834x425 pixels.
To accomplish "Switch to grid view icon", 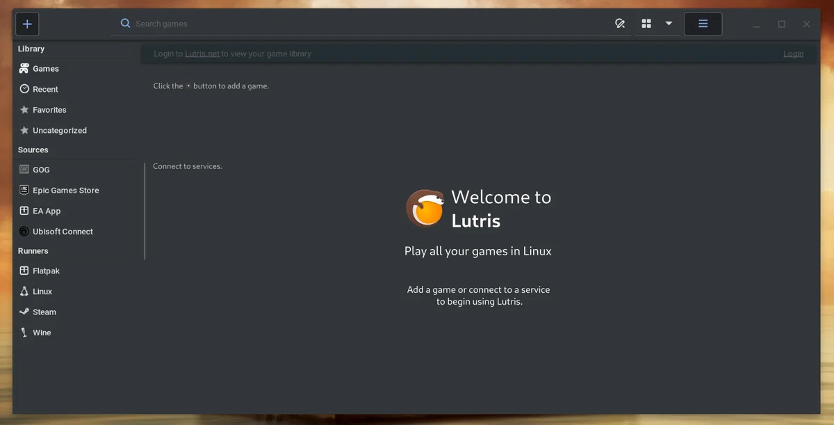I will (646, 24).
